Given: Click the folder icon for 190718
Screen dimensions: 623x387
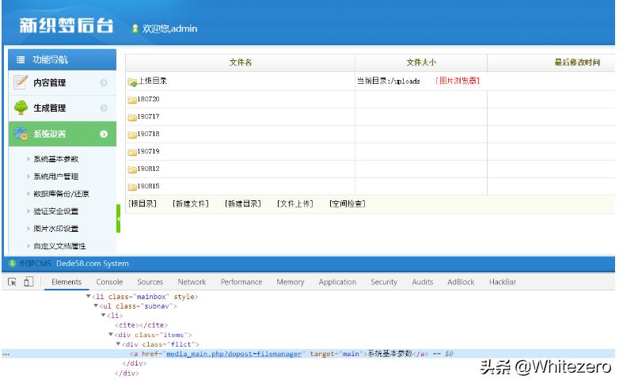Looking at the screenshot, I should pos(132,135).
